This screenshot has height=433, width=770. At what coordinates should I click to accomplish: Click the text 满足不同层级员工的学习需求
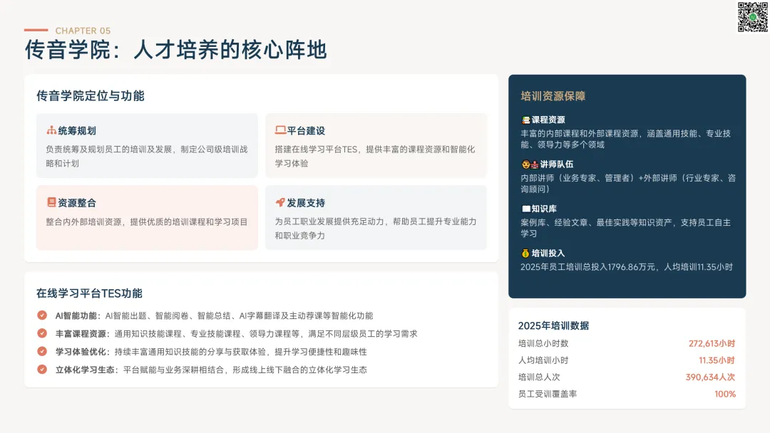click(363, 334)
